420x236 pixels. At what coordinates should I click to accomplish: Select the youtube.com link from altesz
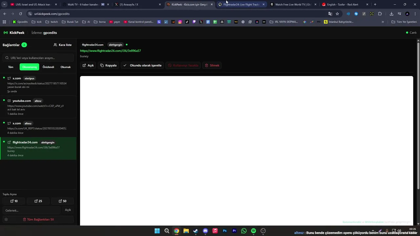[38, 107]
